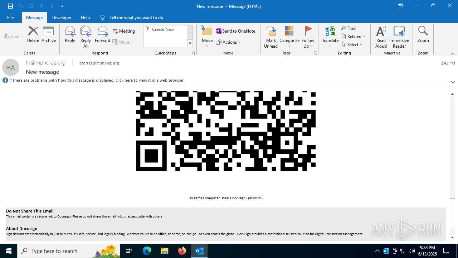458x258 pixels.
Task: Open Immersive Reader
Action: pyautogui.click(x=399, y=37)
